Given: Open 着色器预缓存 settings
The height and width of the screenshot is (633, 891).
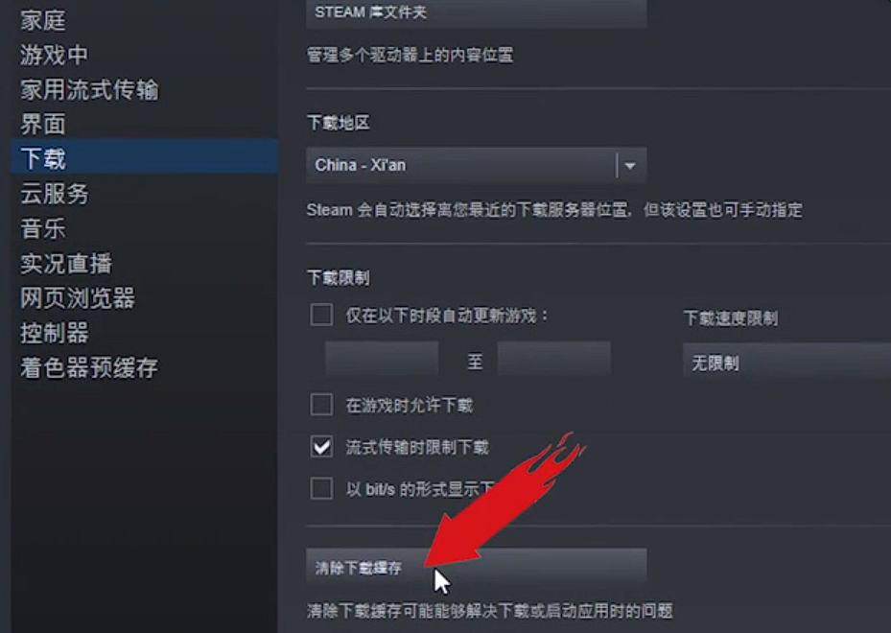Looking at the screenshot, I should click(90, 367).
